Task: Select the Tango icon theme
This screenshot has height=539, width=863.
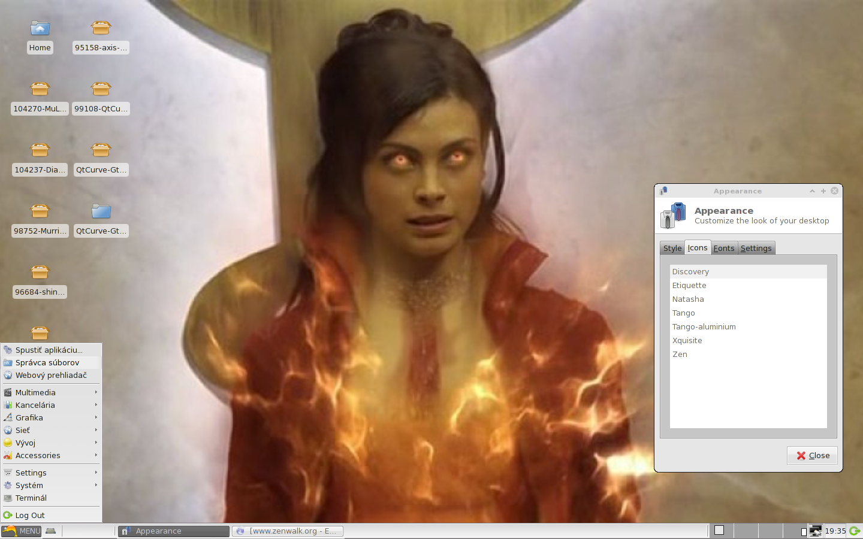Action: pyautogui.click(x=749, y=313)
